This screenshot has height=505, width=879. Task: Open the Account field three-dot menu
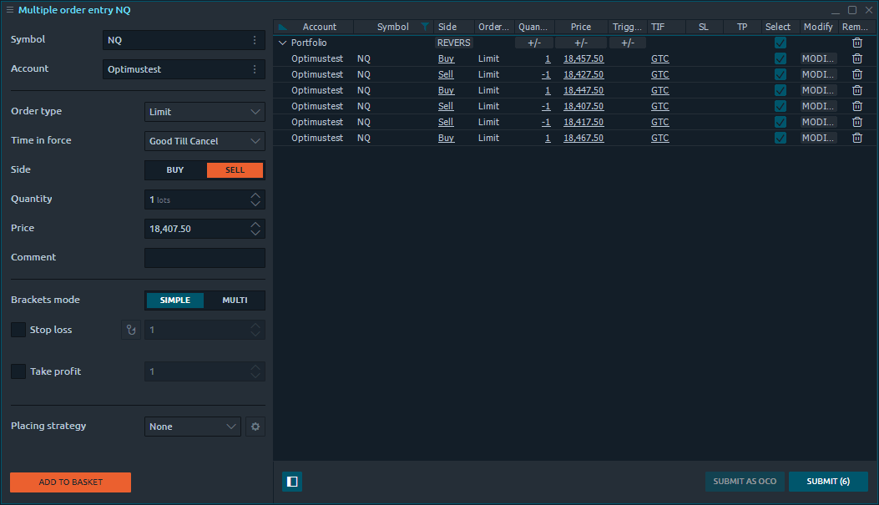point(255,69)
